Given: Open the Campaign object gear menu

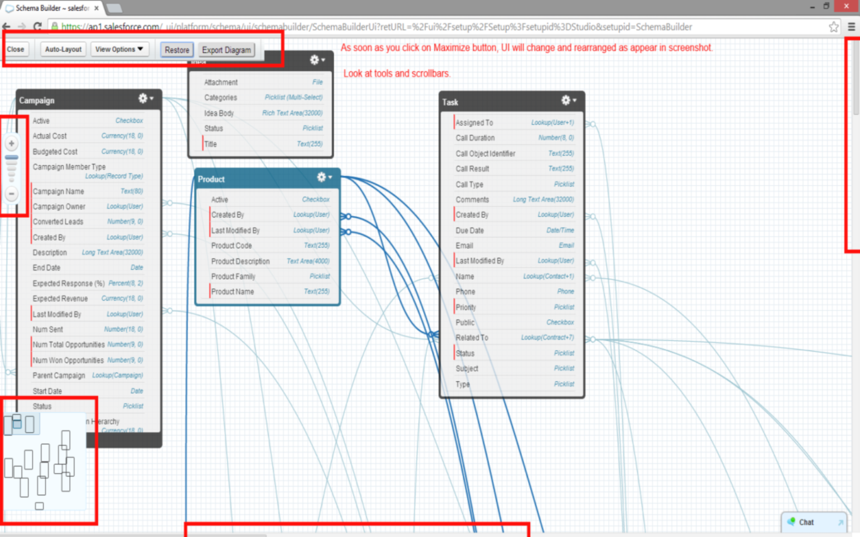Looking at the screenshot, I should coord(145,99).
